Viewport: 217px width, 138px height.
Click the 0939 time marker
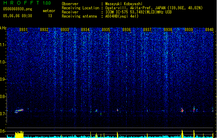189,30
